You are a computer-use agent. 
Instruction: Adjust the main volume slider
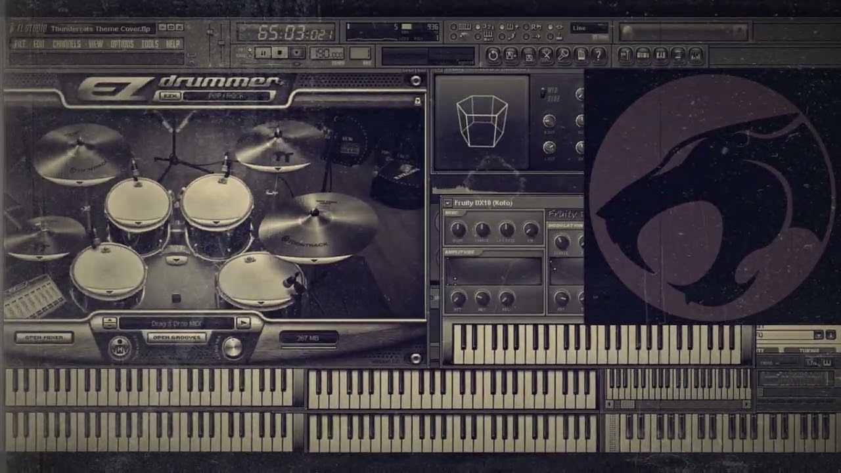click(210, 33)
